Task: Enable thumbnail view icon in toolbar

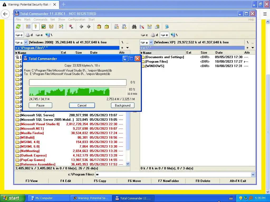Action: (44, 27)
